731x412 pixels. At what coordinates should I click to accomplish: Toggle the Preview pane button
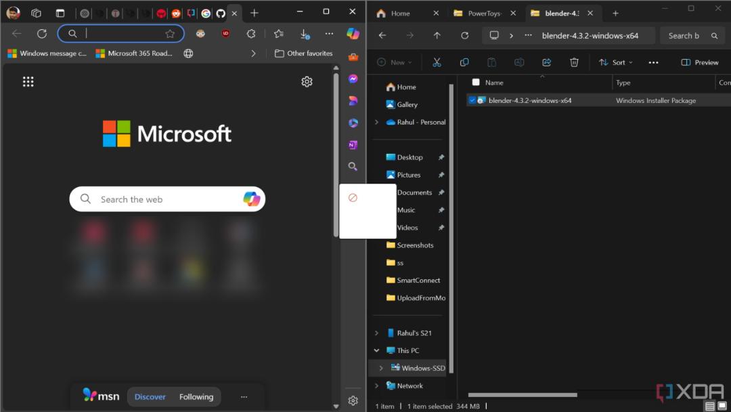coord(699,62)
